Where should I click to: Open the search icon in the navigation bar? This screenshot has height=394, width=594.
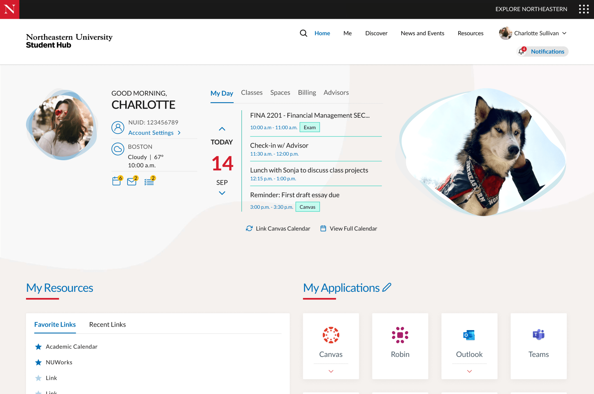click(x=303, y=33)
